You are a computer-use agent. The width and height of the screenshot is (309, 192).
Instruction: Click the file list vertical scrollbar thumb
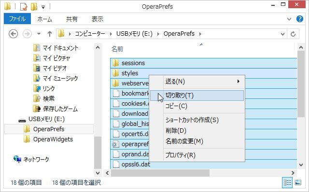point(301,84)
